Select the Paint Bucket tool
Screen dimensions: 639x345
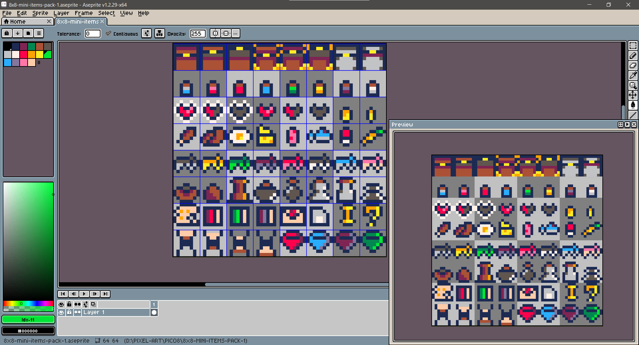[633, 105]
